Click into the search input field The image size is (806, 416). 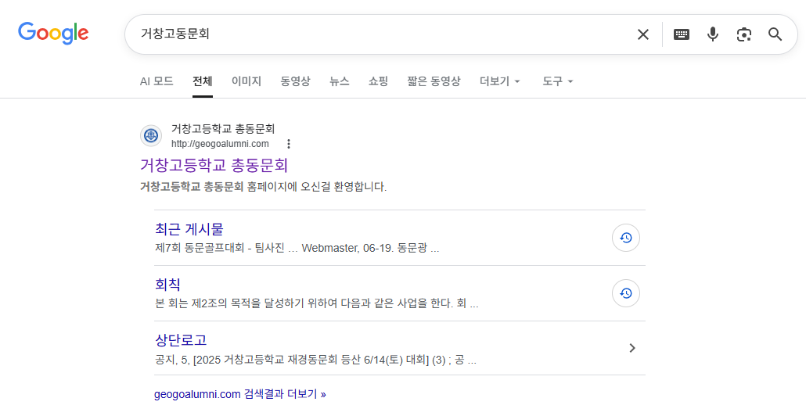pos(376,34)
